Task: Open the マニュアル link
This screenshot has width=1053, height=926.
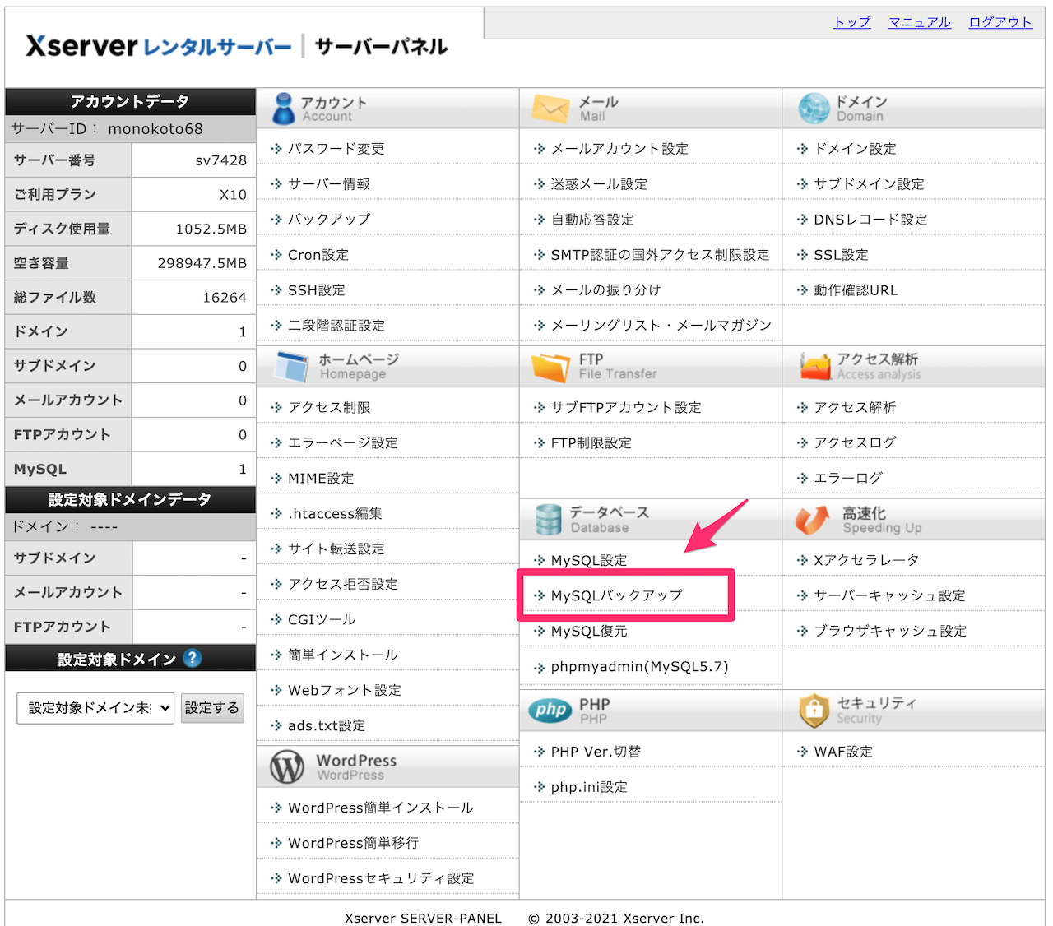Action: [x=920, y=22]
